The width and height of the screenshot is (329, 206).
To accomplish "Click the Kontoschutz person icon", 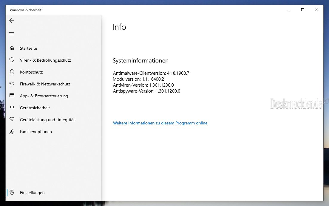I will [x=12, y=72].
